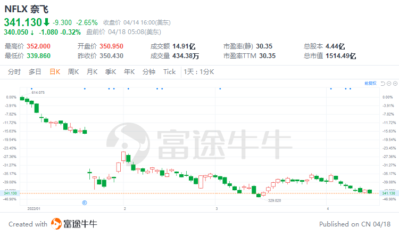Click the 昨收价 value 350.430
The height and width of the screenshot is (235, 399).
click(x=112, y=56)
